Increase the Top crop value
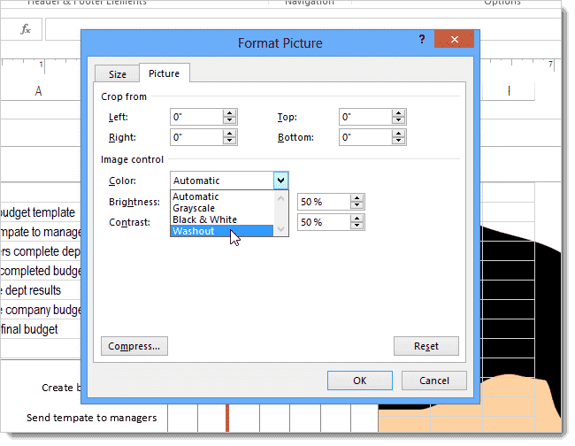This screenshot has width=575, height=446. [x=399, y=113]
